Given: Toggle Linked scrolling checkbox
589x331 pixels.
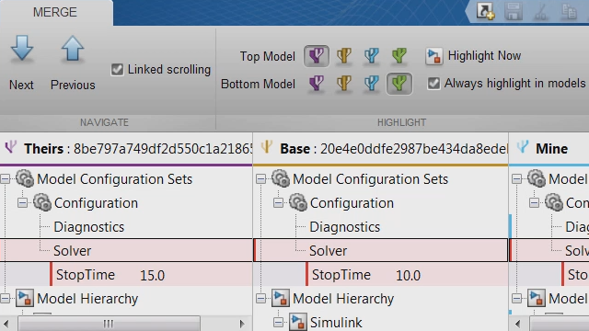Looking at the screenshot, I should (117, 70).
